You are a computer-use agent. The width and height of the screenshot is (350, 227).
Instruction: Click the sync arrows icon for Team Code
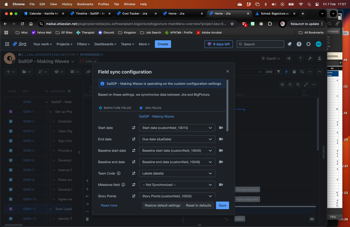click(133, 173)
